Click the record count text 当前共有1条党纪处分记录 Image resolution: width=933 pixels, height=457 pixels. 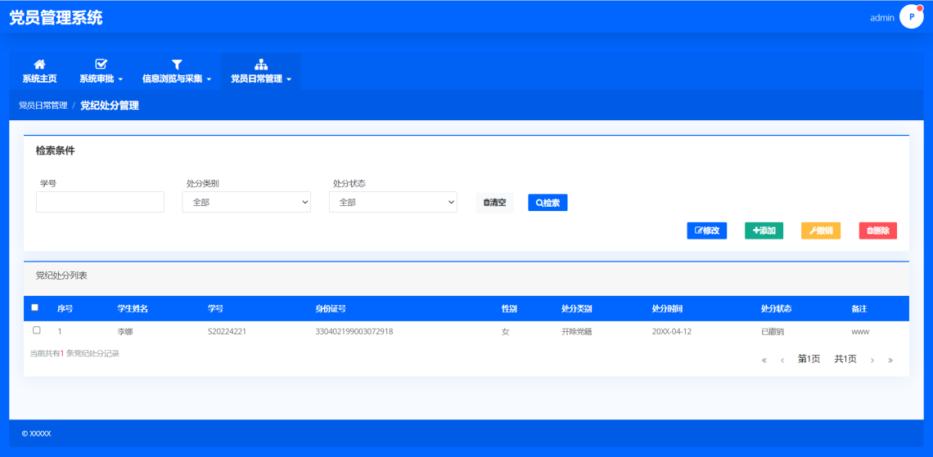(x=74, y=353)
